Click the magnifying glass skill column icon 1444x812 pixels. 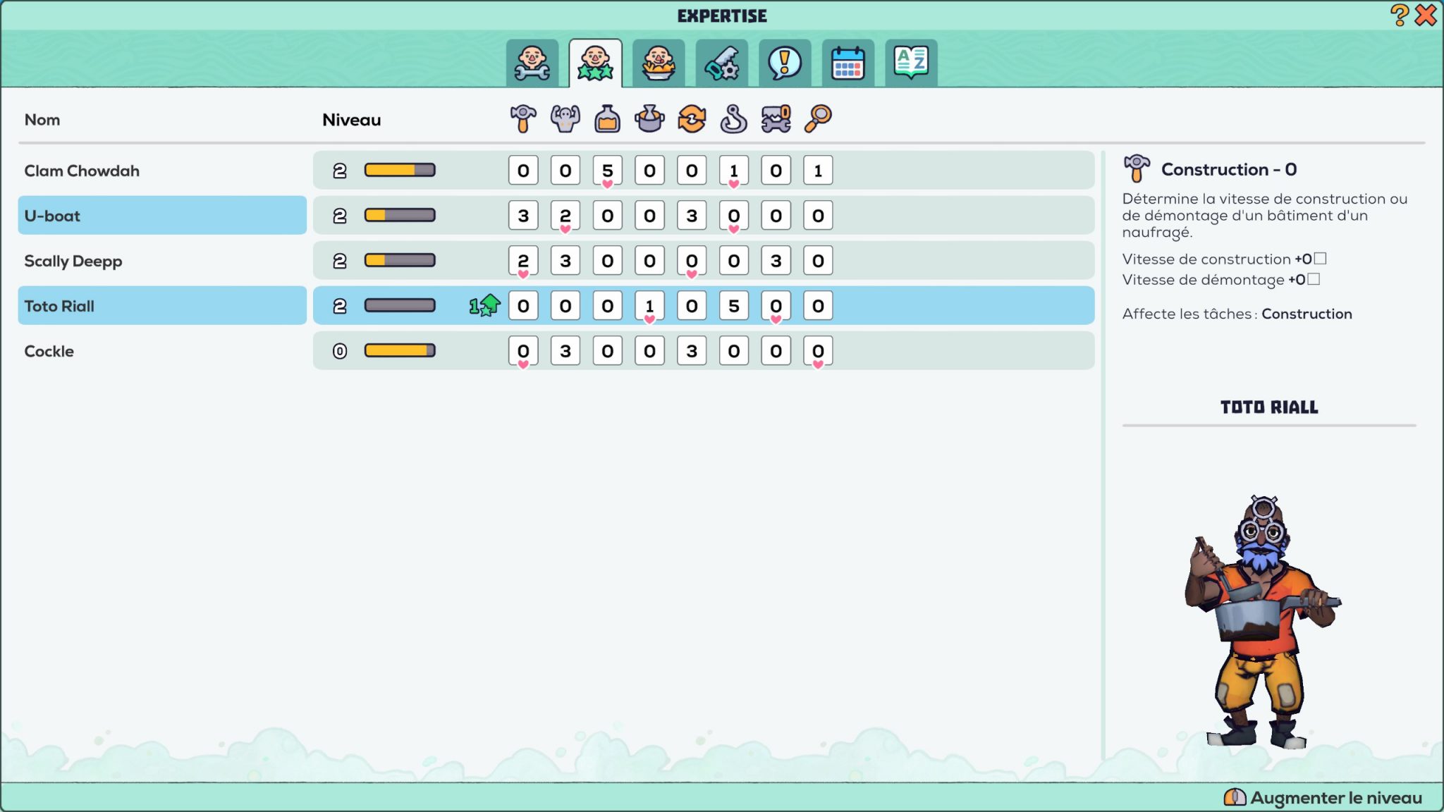click(818, 119)
